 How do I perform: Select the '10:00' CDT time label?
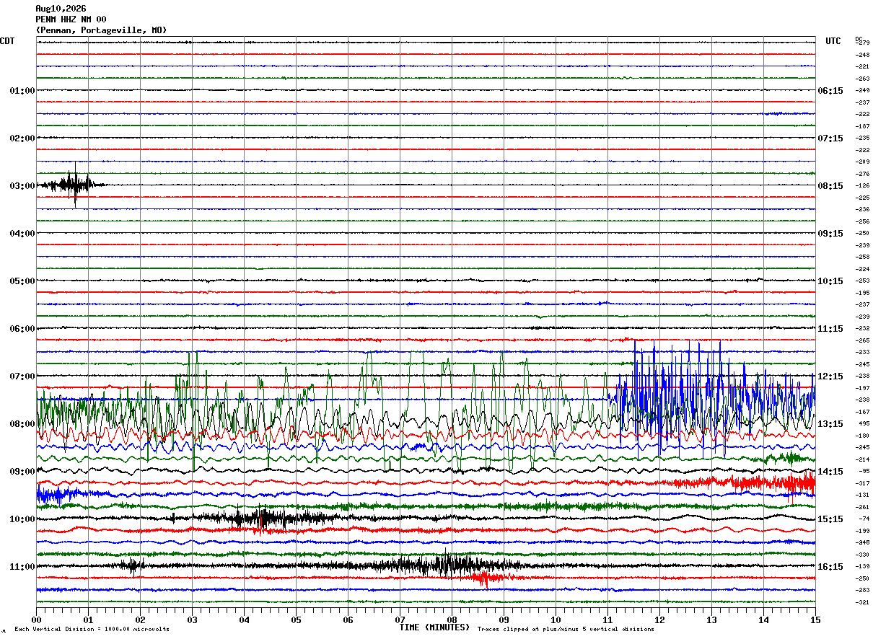[22, 519]
